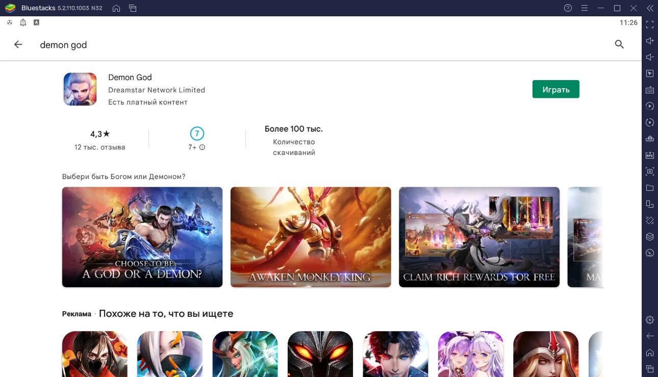
Task: Open the red masked ninja game icon
Action: pyautogui.click(x=95, y=354)
